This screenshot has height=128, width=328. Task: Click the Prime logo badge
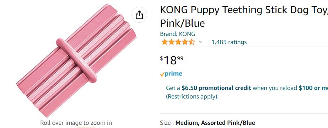coord(171,74)
